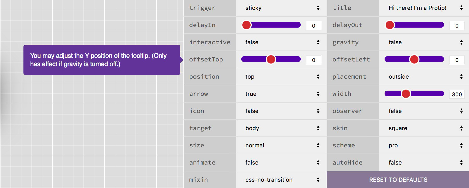Click the delayIn slider handle
Screen dimensions: 469x188
246,25
